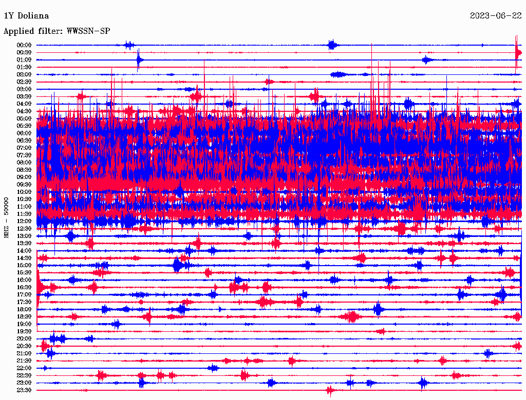Select the 13:00 time label

point(24,236)
